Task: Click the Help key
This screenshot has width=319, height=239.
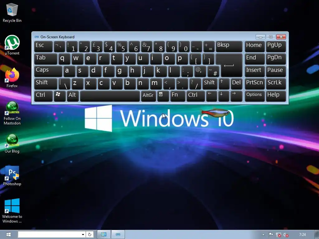Action: click(x=276, y=96)
